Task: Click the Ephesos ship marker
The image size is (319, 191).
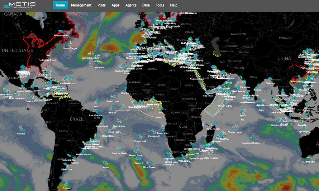Action: click(66, 184)
